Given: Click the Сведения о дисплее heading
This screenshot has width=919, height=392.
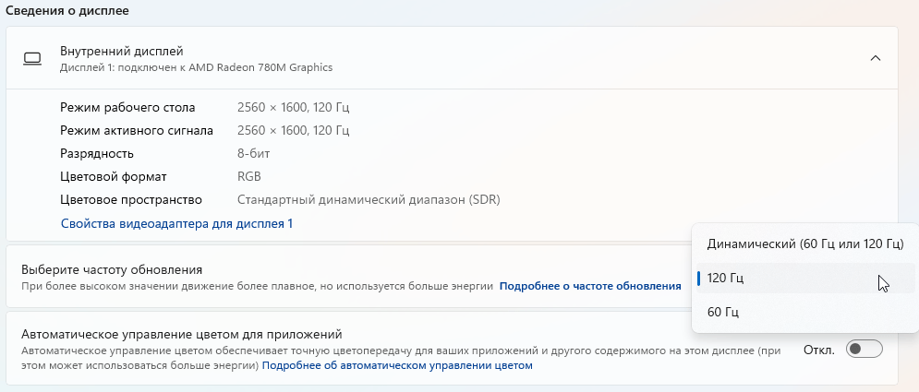Looking at the screenshot, I should click(x=67, y=11).
